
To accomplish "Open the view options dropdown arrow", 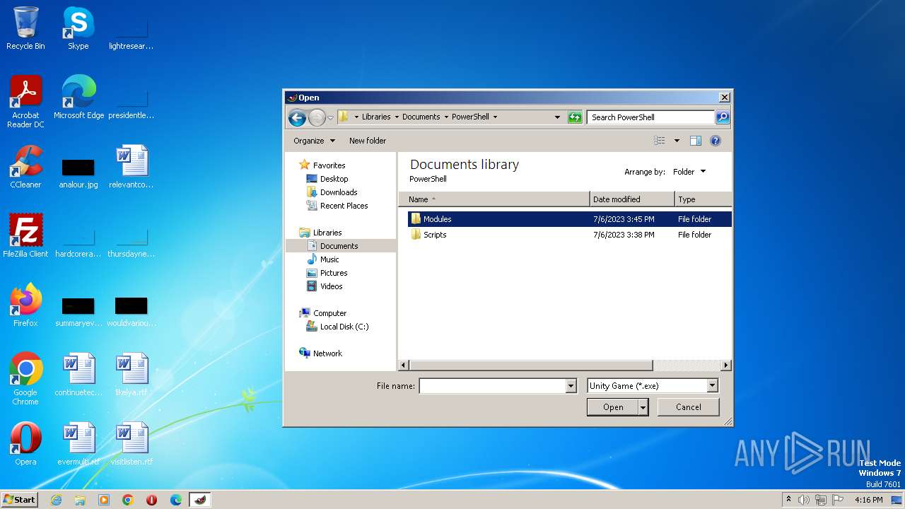I will 677,141.
